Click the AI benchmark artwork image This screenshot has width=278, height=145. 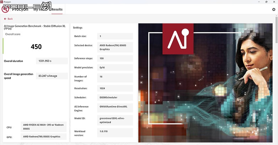[x=205, y=83]
